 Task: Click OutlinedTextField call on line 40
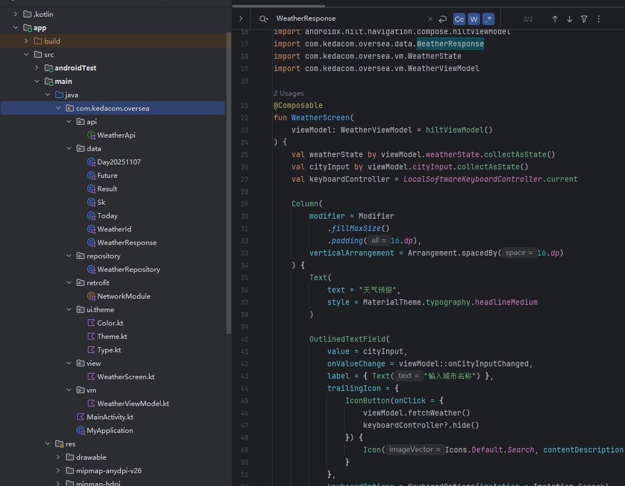(347, 339)
